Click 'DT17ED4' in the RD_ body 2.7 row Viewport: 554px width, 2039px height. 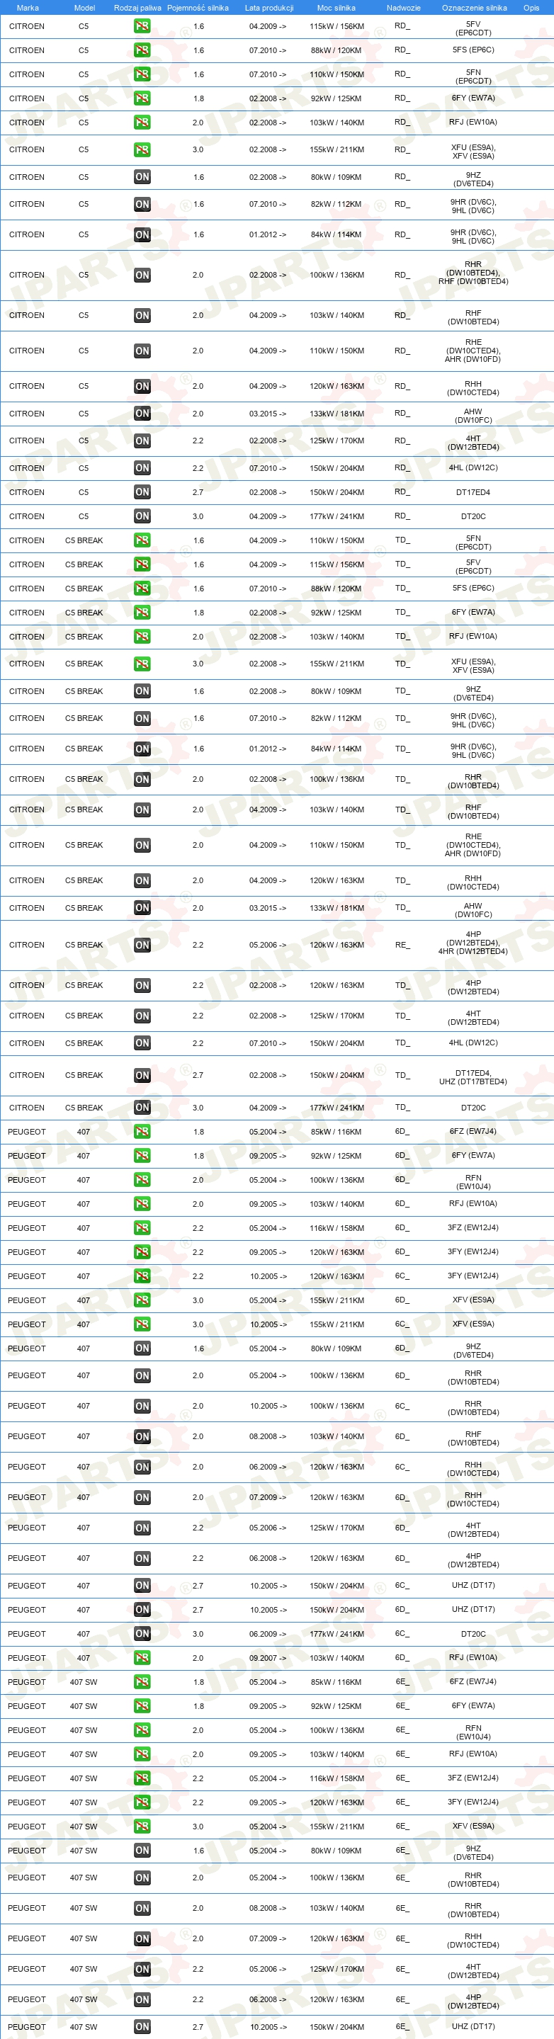473,492
